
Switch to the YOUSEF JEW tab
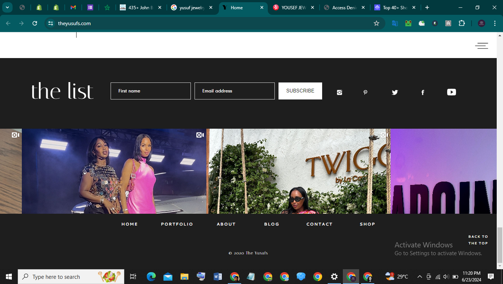click(294, 7)
